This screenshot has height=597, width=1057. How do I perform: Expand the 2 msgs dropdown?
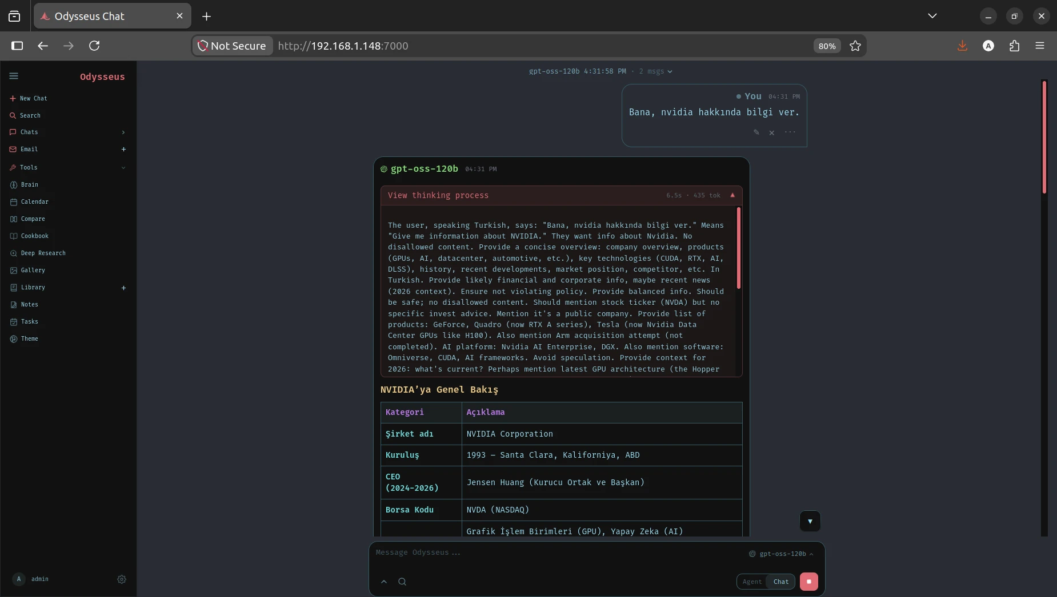pyautogui.click(x=656, y=71)
